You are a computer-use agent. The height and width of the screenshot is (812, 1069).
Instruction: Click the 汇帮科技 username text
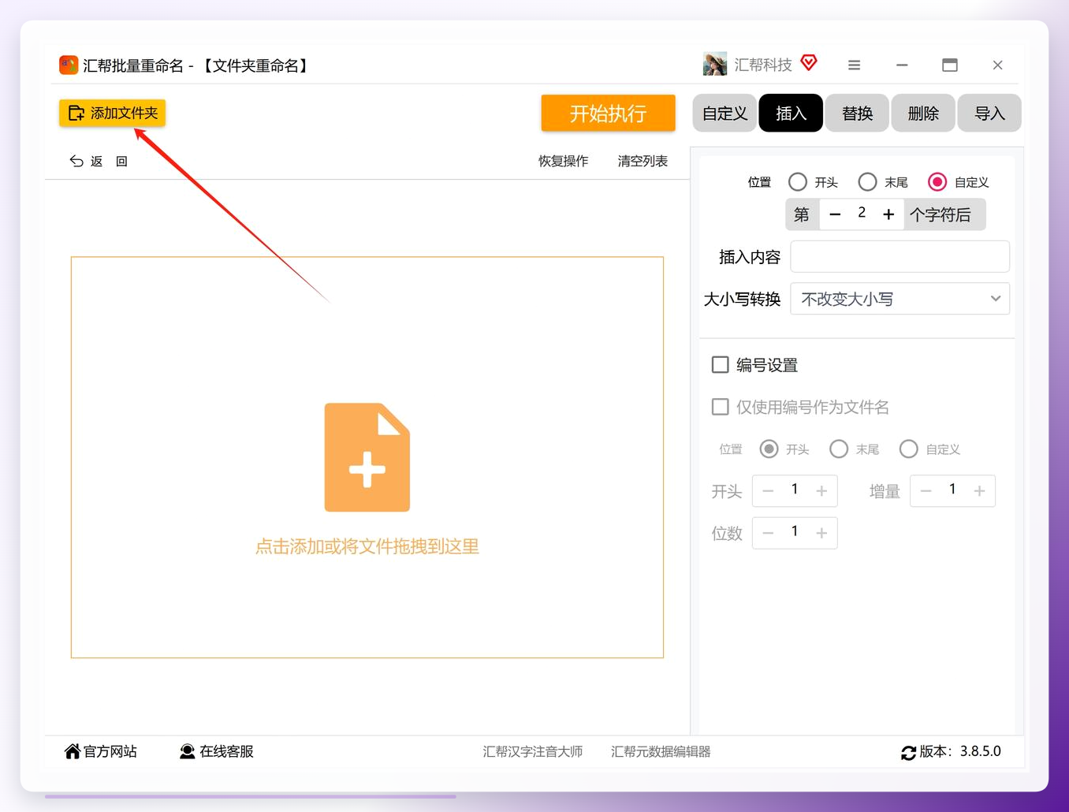(762, 65)
